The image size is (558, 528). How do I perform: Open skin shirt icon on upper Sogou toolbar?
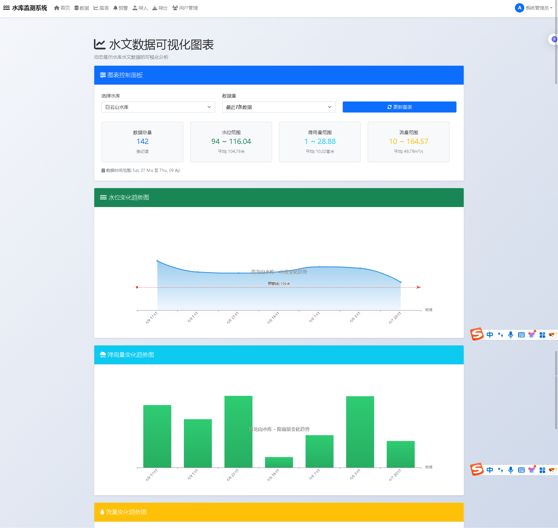[532, 334]
